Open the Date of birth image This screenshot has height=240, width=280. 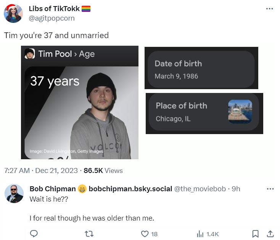tap(201, 68)
